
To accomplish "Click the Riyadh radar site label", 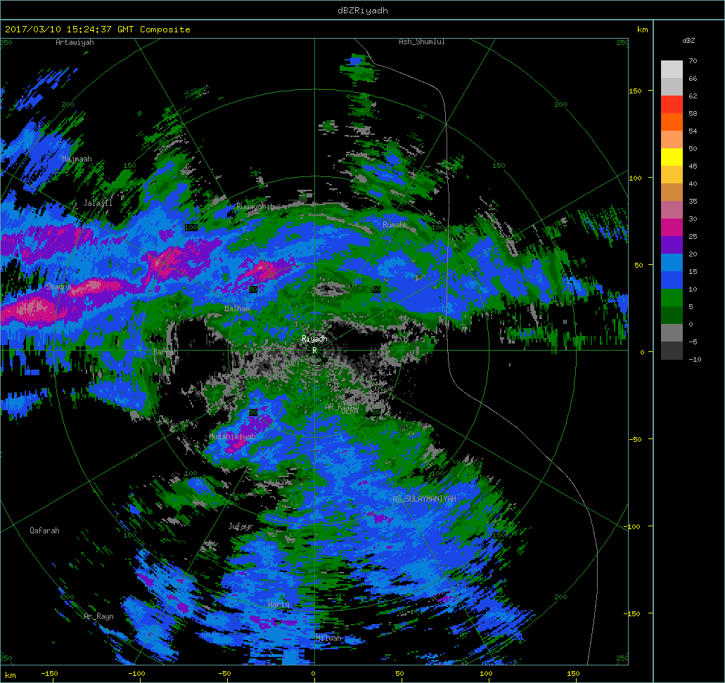I will [314, 339].
